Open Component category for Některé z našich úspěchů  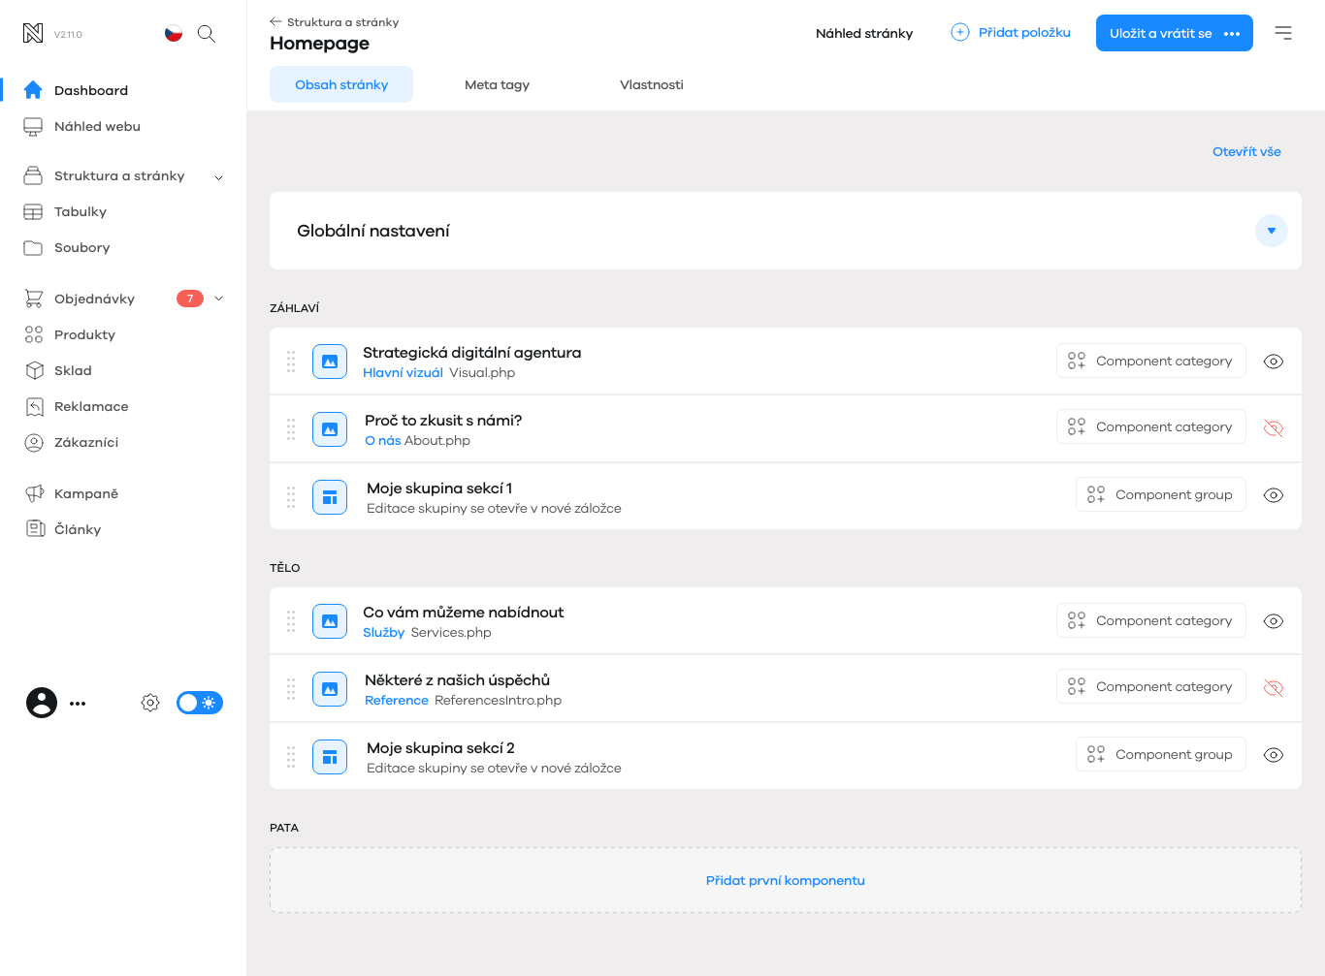1150,686
